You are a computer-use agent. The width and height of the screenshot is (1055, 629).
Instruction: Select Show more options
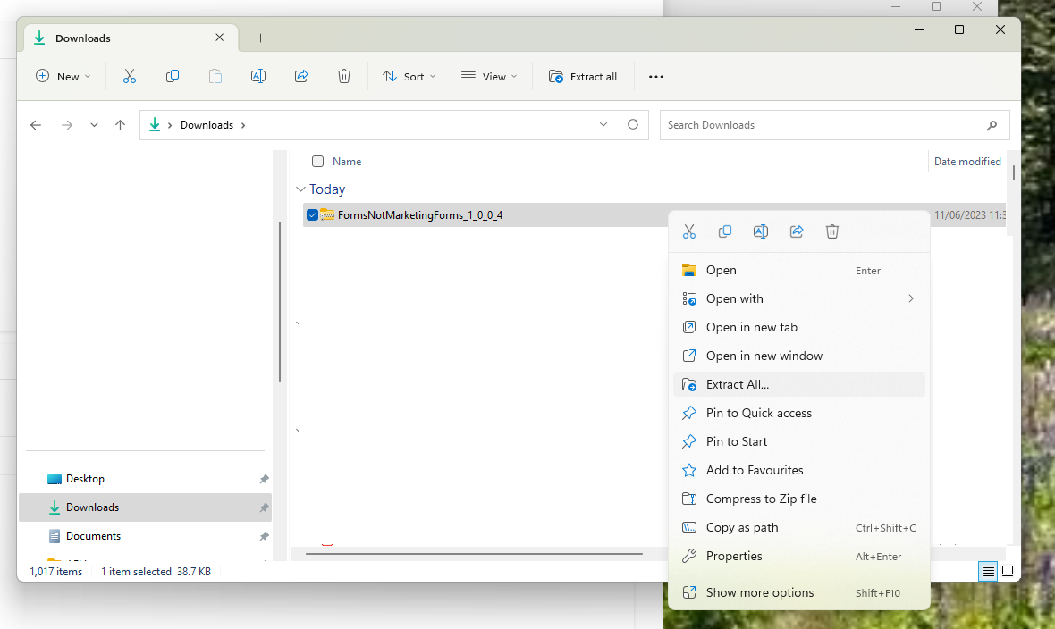pos(798,592)
